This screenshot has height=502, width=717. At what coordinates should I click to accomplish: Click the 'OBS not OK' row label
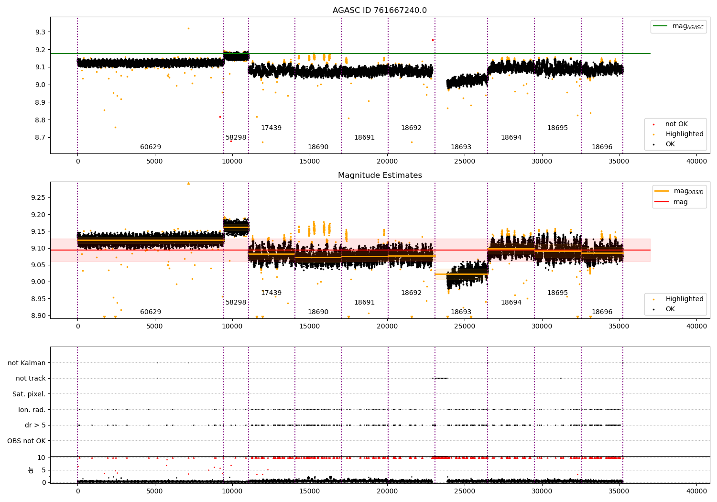[x=27, y=441]
